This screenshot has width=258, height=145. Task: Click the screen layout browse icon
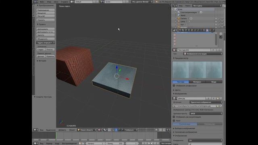point(72,2)
